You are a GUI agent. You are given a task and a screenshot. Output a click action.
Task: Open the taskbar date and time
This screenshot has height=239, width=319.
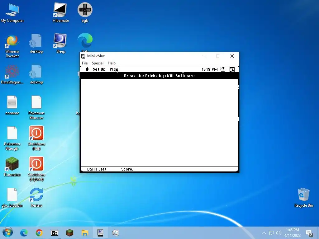point(293,233)
